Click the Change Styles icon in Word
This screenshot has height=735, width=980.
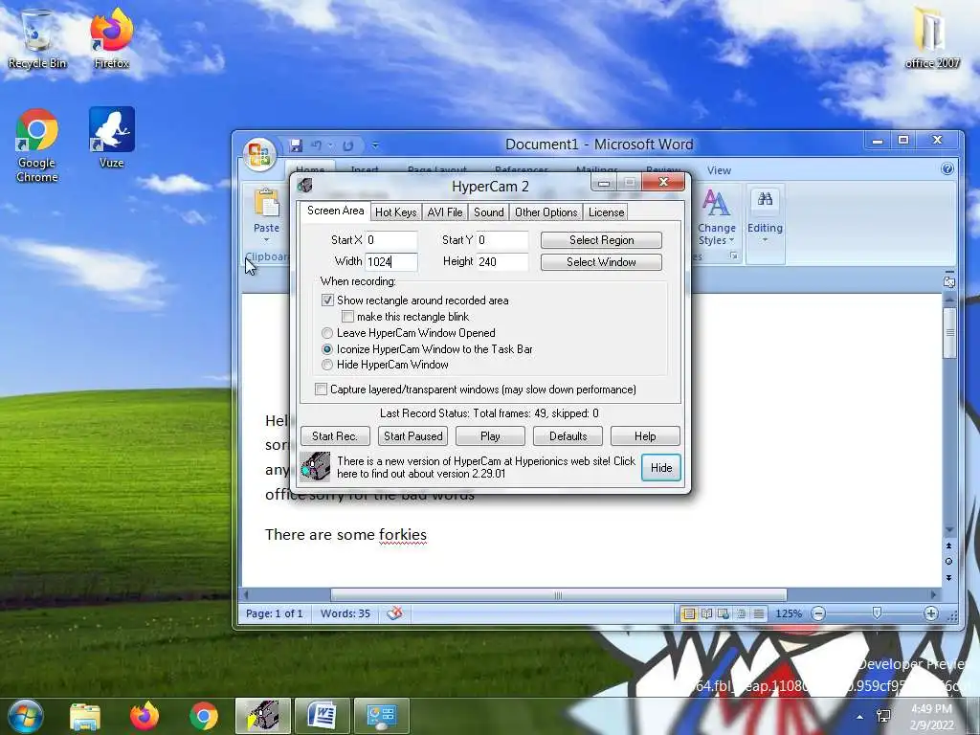click(x=716, y=203)
